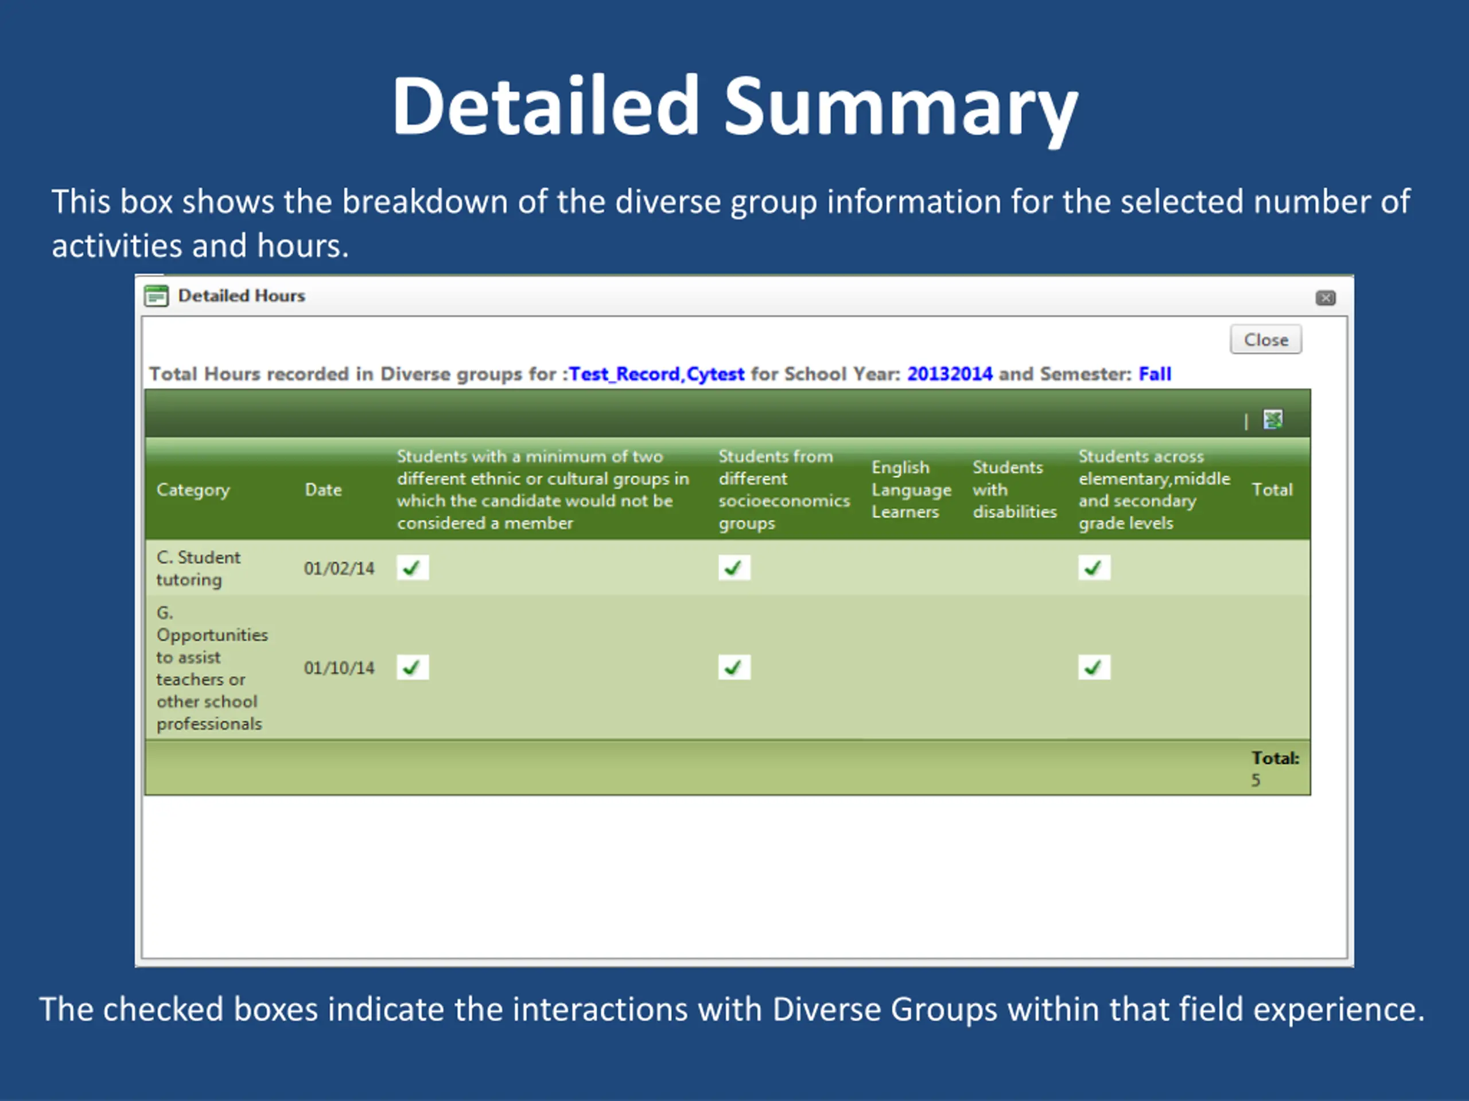
Task: Click the Students with disabilities column header
Action: point(1014,490)
